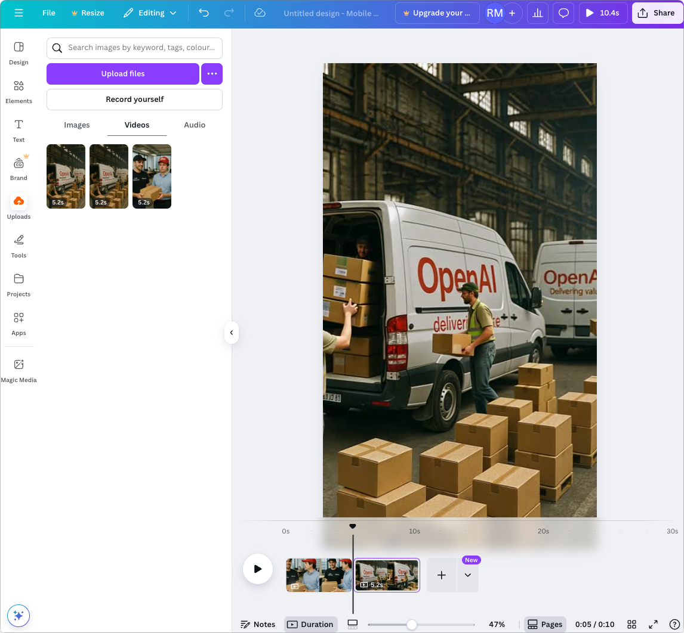The height and width of the screenshot is (633, 684).
Task: Launch the Canva AI assistant sparkle button
Action: (19, 615)
